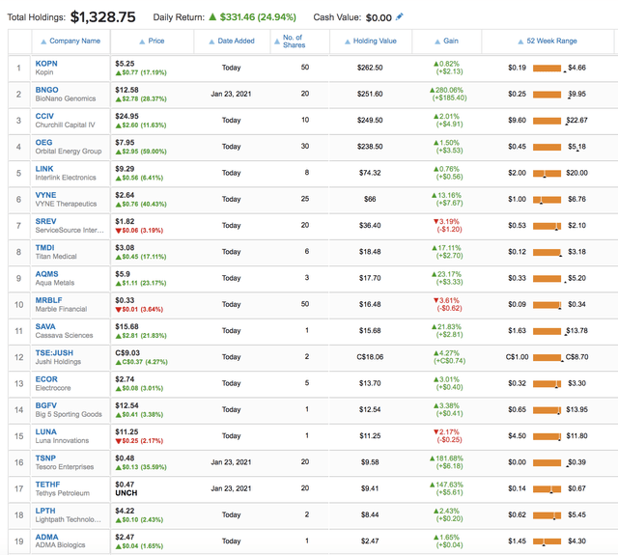Open the OEG ticker link
Screen dimensions: 618x555
pyautogui.click(x=43, y=142)
